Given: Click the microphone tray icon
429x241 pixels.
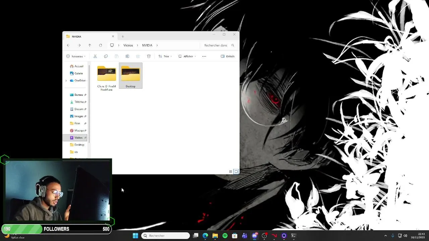Looking at the screenshot, I should pyautogui.click(x=392, y=236).
